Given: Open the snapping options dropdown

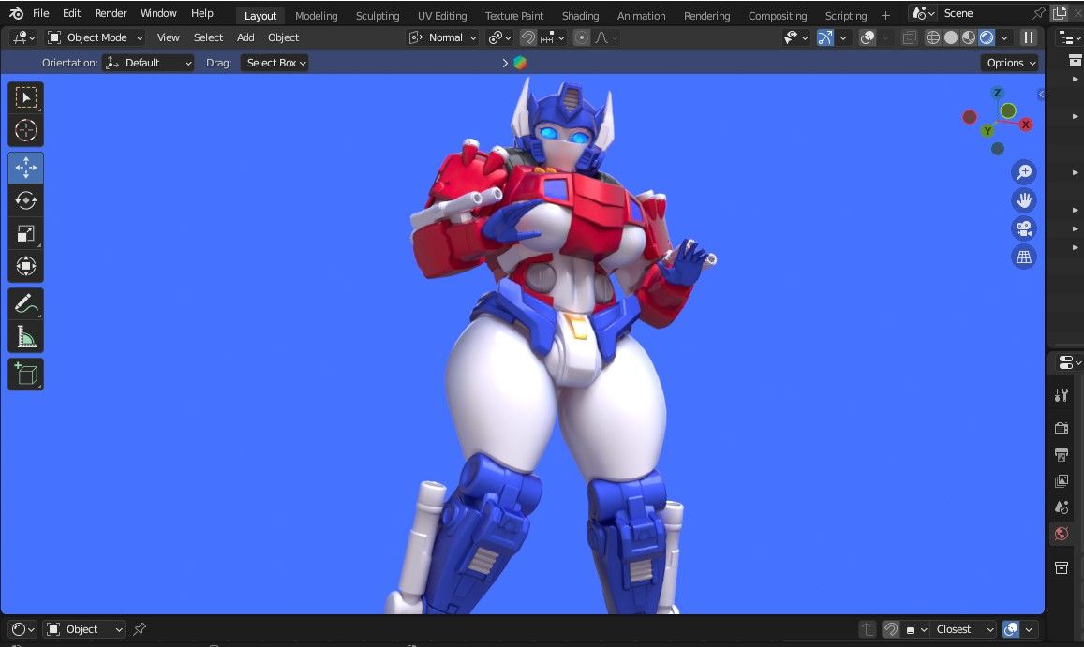Looking at the screenshot, I should click(552, 37).
